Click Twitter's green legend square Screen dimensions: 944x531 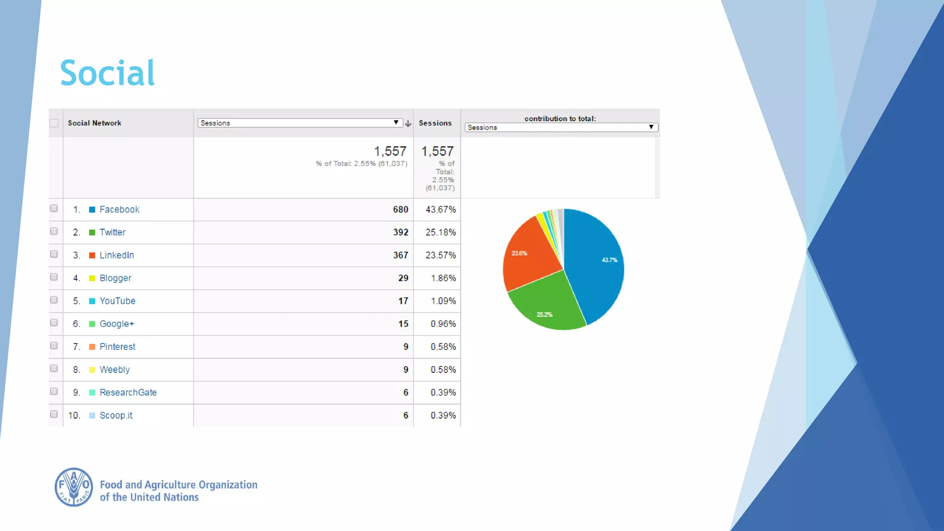point(92,232)
